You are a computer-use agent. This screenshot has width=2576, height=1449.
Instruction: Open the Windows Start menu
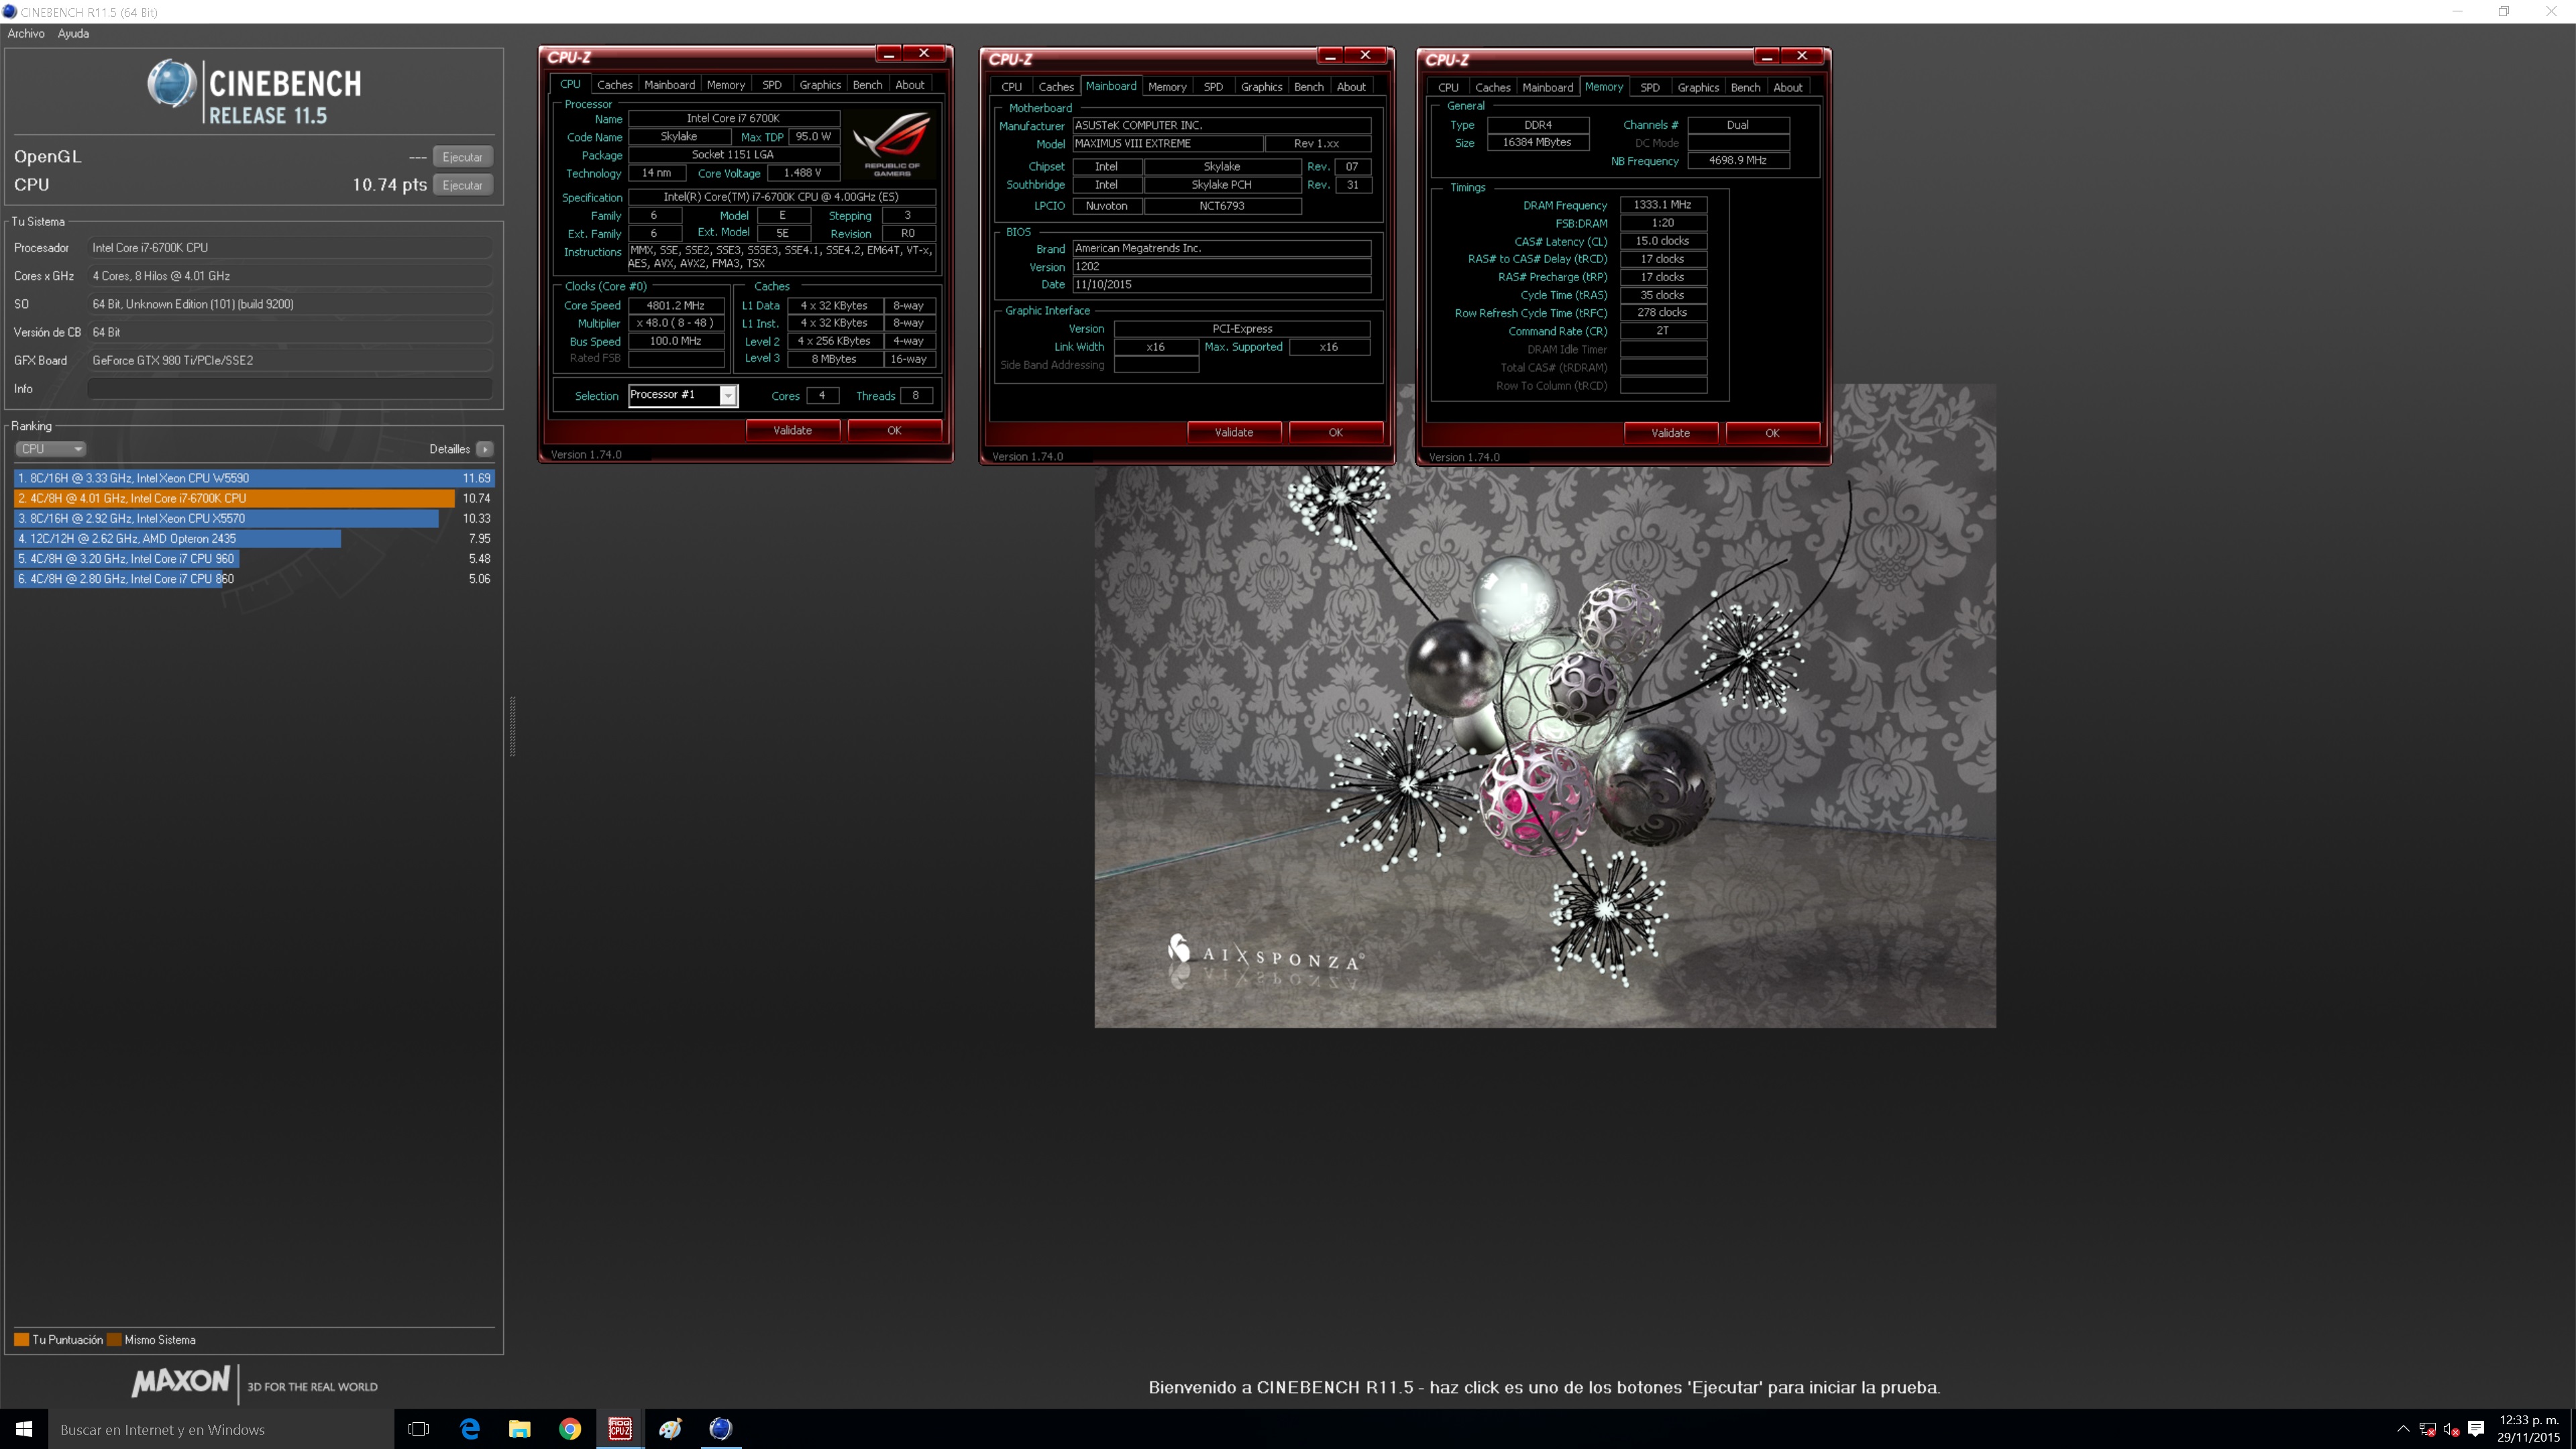tap(24, 1429)
